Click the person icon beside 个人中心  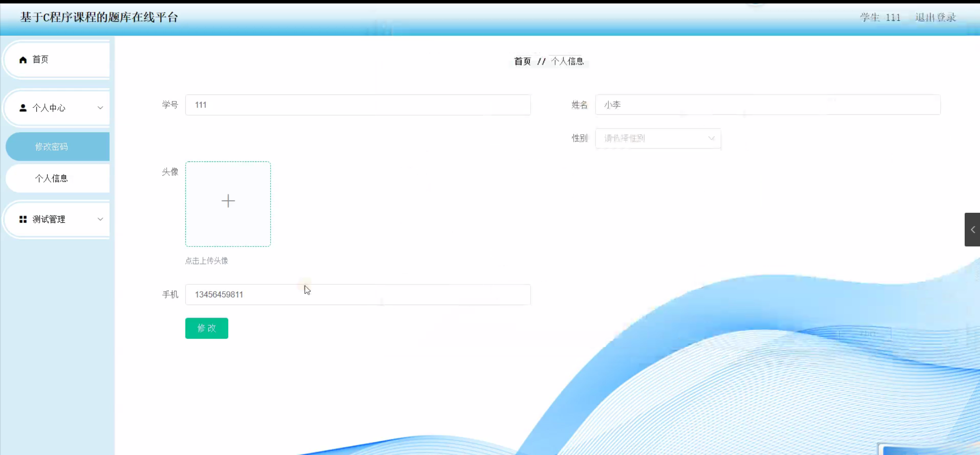coord(23,108)
